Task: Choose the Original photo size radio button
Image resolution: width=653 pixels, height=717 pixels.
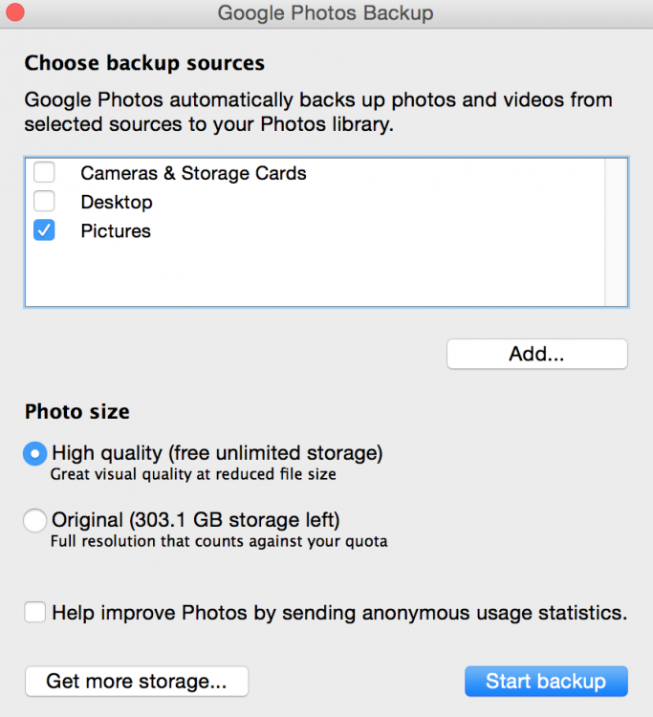Action: [x=35, y=521]
